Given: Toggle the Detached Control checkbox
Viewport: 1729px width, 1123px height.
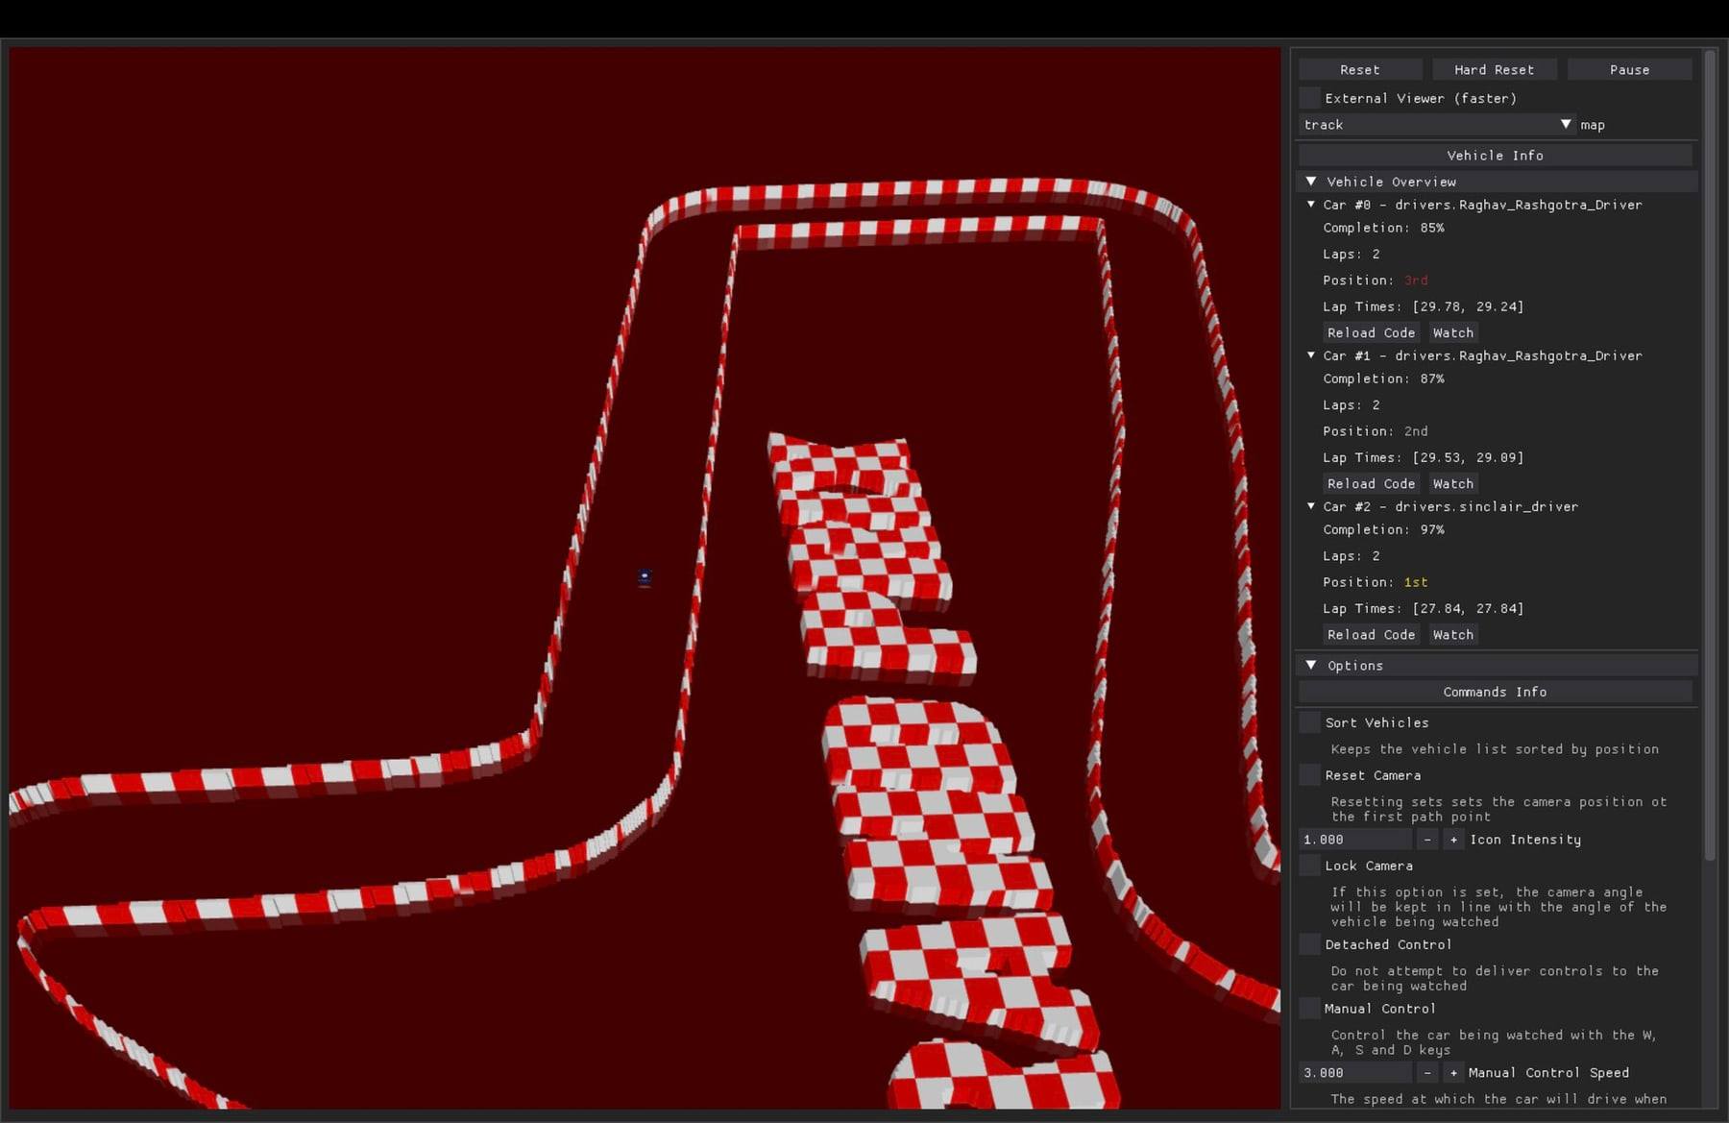Looking at the screenshot, I should point(1309,944).
